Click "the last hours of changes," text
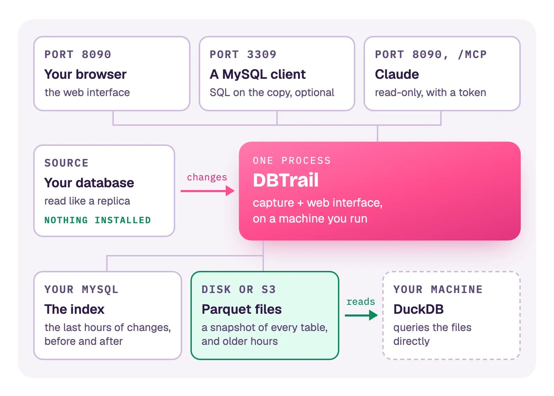This screenshot has width=554, height=396. point(108,327)
